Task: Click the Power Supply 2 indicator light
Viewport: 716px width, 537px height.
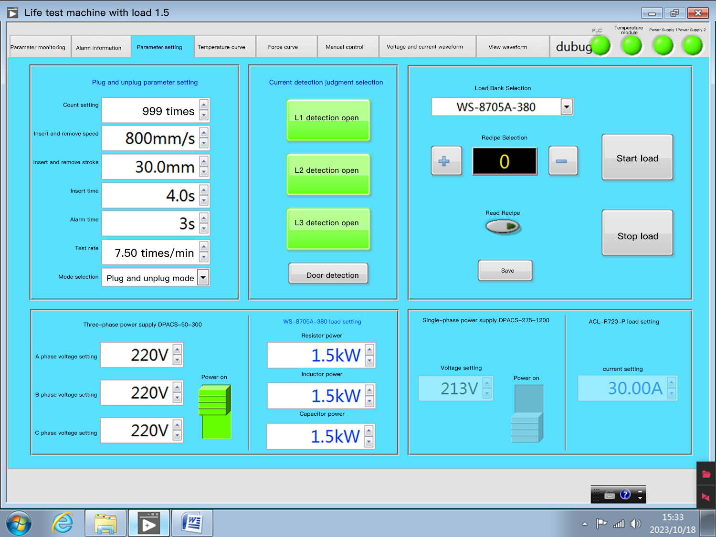Action: [693, 46]
